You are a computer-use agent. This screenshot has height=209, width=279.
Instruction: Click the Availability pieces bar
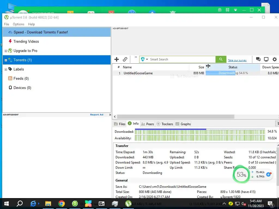200,138
